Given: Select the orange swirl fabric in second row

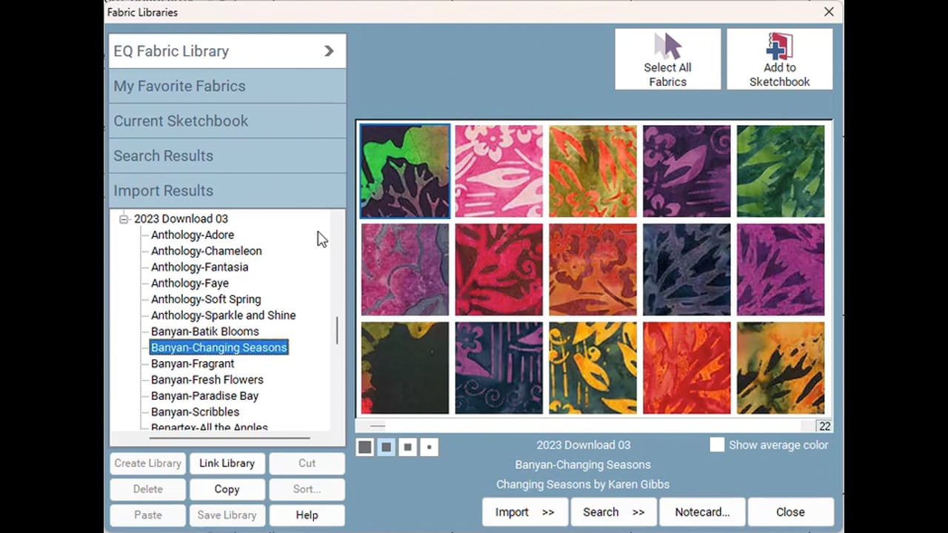Looking at the screenshot, I should pos(592,270).
